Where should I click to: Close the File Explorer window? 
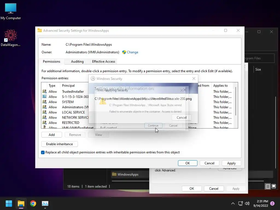(x=272, y=32)
